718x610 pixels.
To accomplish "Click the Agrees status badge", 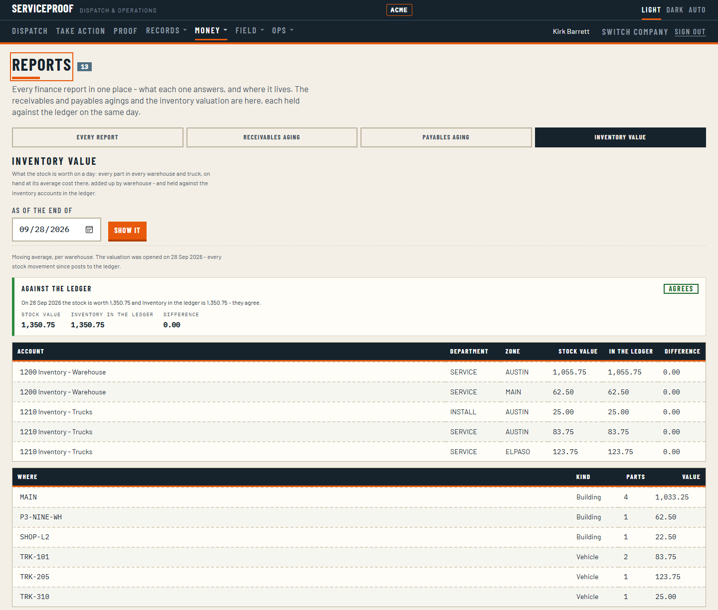I will 681,289.
